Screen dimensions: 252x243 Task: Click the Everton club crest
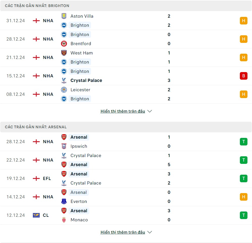[64, 201]
